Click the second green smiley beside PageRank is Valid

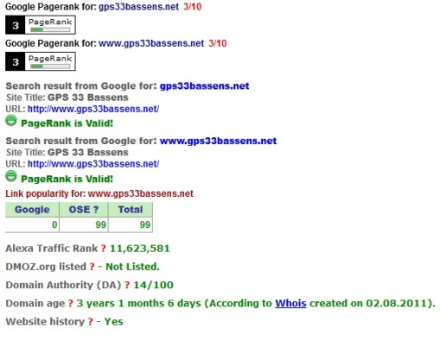11,176
